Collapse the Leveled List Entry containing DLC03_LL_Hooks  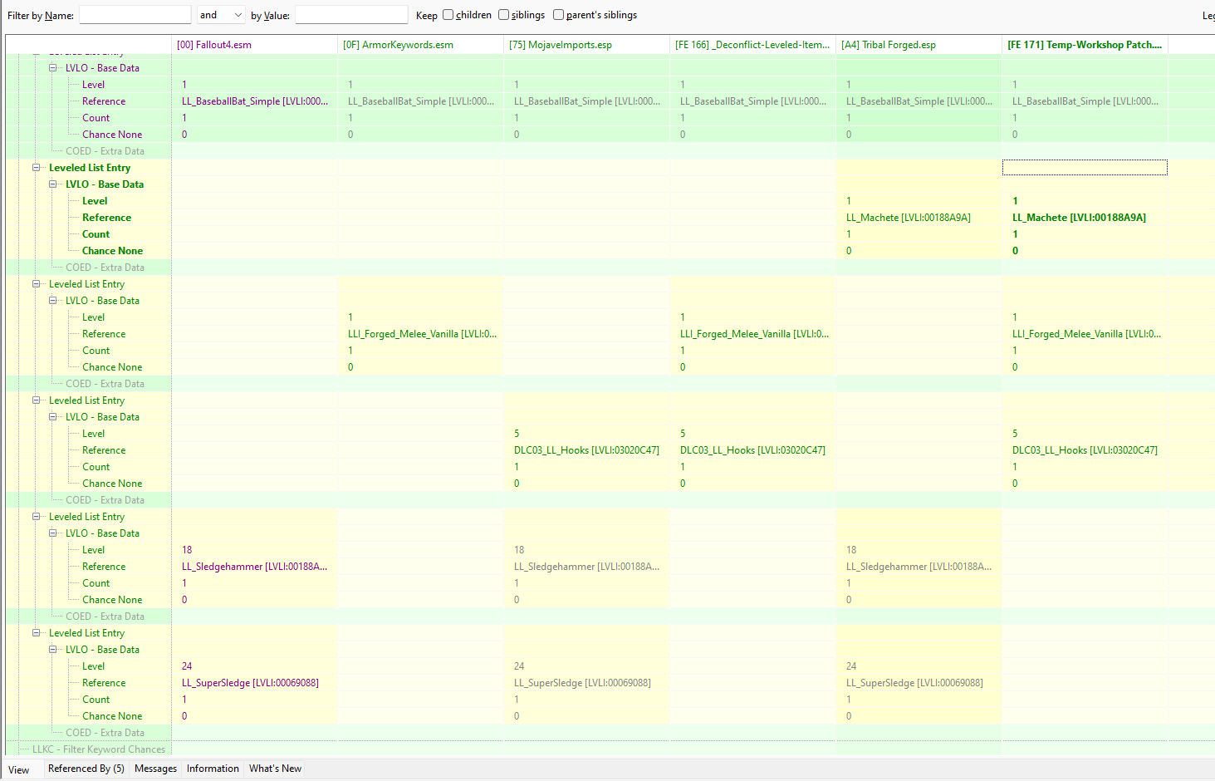[x=37, y=400]
